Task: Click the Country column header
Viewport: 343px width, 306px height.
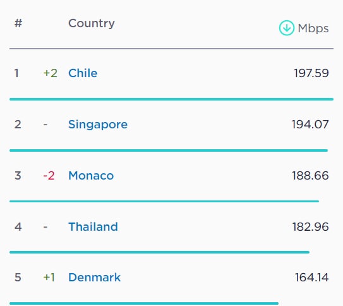Action: [x=92, y=23]
